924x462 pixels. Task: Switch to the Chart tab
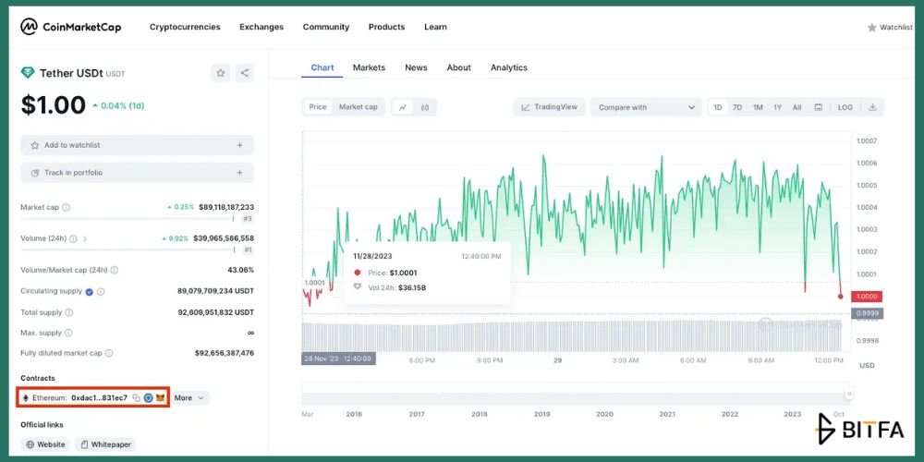[x=322, y=67]
